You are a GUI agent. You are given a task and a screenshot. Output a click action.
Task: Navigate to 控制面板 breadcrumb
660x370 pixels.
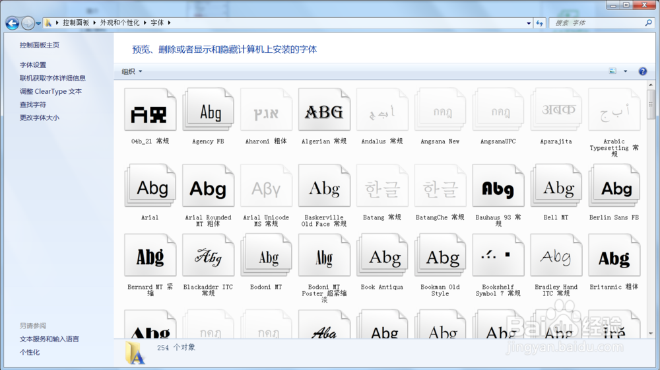point(76,22)
